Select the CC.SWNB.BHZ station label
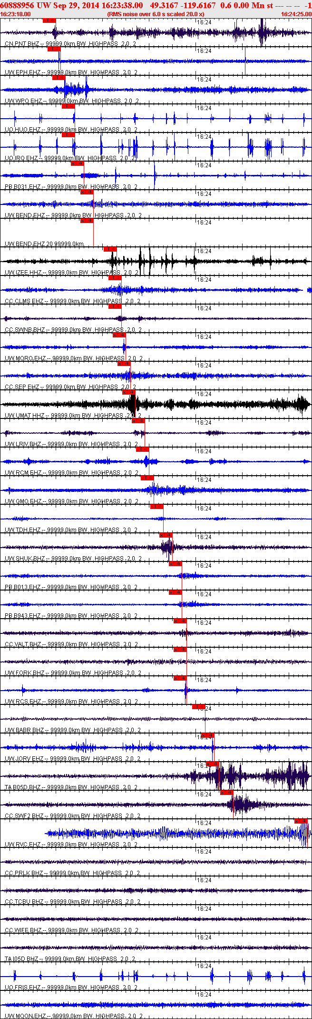The height and width of the screenshot is (1019, 312). pyautogui.click(x=73, y=330)
